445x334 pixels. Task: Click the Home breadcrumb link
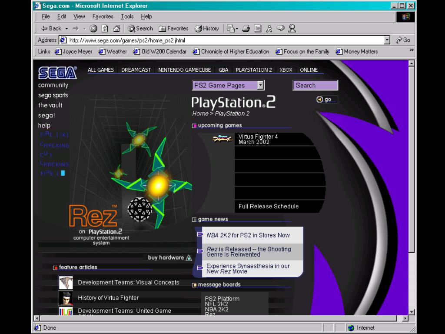[x=200, y=114]
